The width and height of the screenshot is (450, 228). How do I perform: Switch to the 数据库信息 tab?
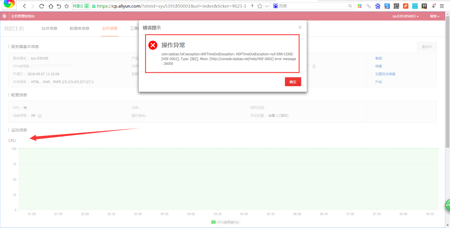coord(80,28)
